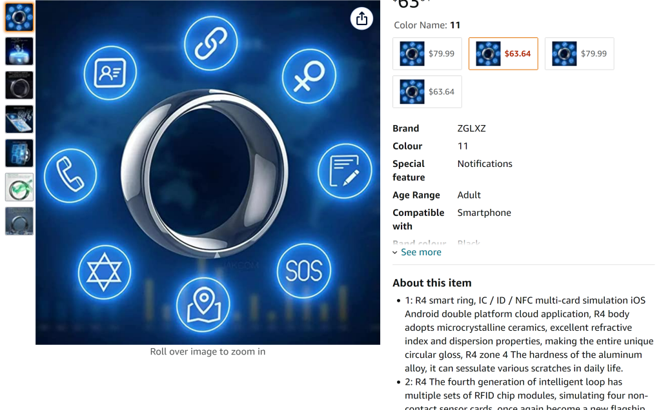Click the notepad with pencil icon in image
Viewport: 661px width, 410px height.
tap(345, 171)
